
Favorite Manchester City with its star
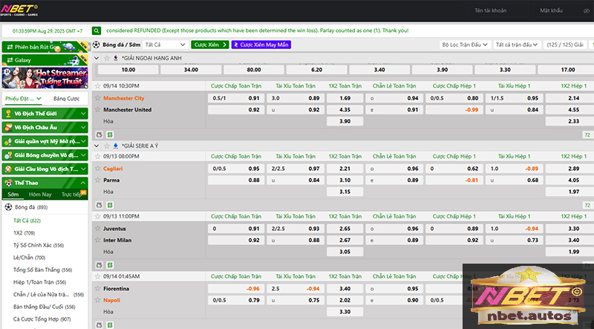pyautogui.click(x=97, y=98)
